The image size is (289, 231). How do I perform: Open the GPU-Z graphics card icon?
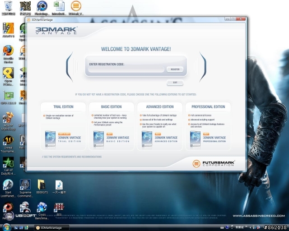pos(8,95)
